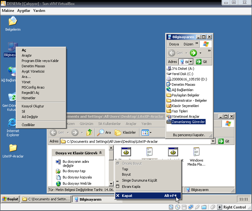Choose Ekranı Kapla in system menu
The image size is (252, 211).
pyautogui.click(x=148, y=187)
